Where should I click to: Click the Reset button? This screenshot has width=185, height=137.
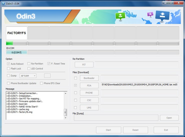[x=135, y=130]
